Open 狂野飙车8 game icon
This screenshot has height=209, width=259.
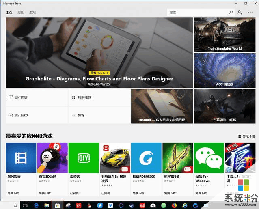pyautogui.click(x=115, y=158)
